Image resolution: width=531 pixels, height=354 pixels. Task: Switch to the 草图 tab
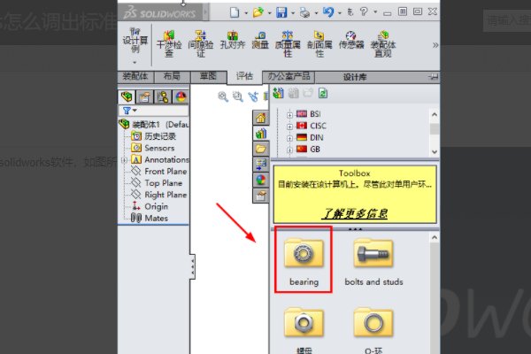point(208,76)
